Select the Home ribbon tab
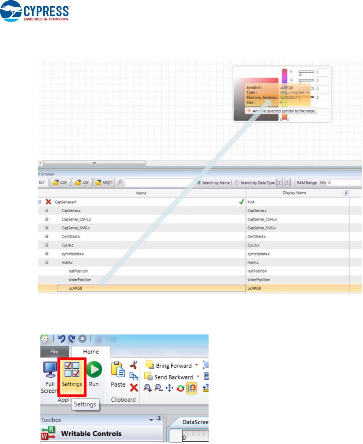 click(x=91, y=352)
